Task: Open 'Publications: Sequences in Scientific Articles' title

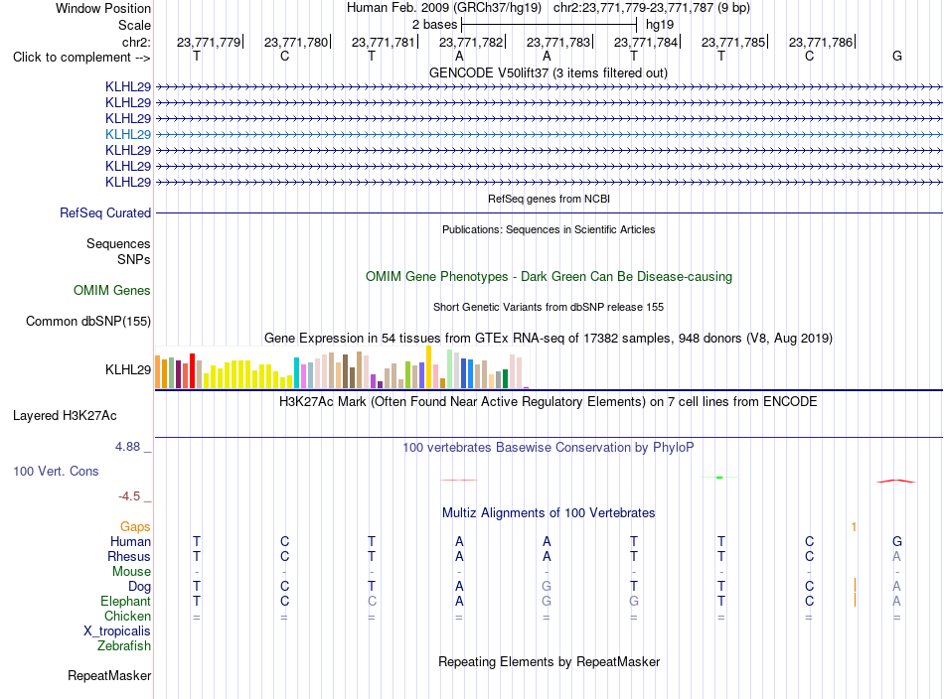Action: coord(549,229)
